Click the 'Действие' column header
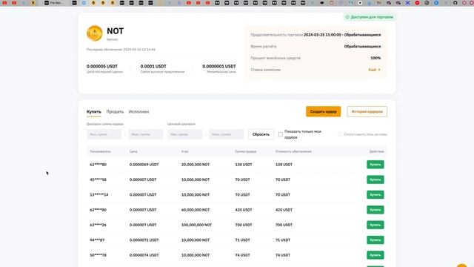 click(376, 151)
